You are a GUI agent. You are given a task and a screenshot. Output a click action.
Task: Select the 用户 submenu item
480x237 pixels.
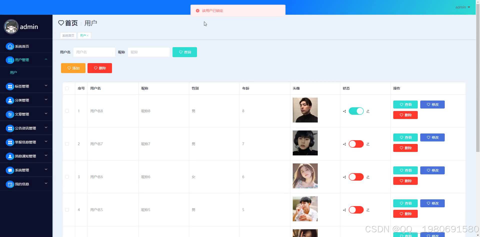coord(26,73)
